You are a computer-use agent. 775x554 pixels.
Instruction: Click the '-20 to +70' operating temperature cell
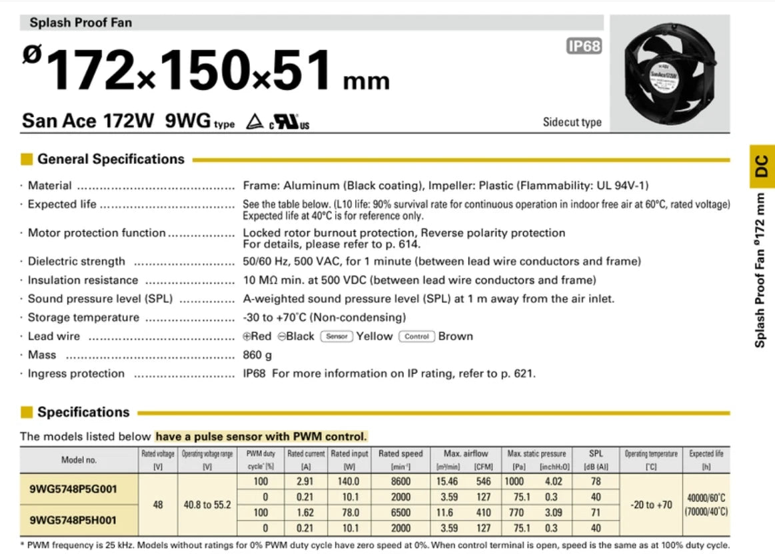(x=651, y=505)
